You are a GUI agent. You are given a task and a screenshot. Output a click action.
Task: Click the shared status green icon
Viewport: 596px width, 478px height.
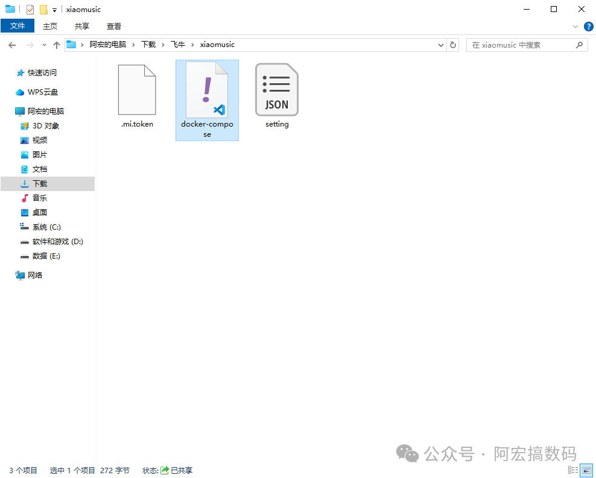165,470
